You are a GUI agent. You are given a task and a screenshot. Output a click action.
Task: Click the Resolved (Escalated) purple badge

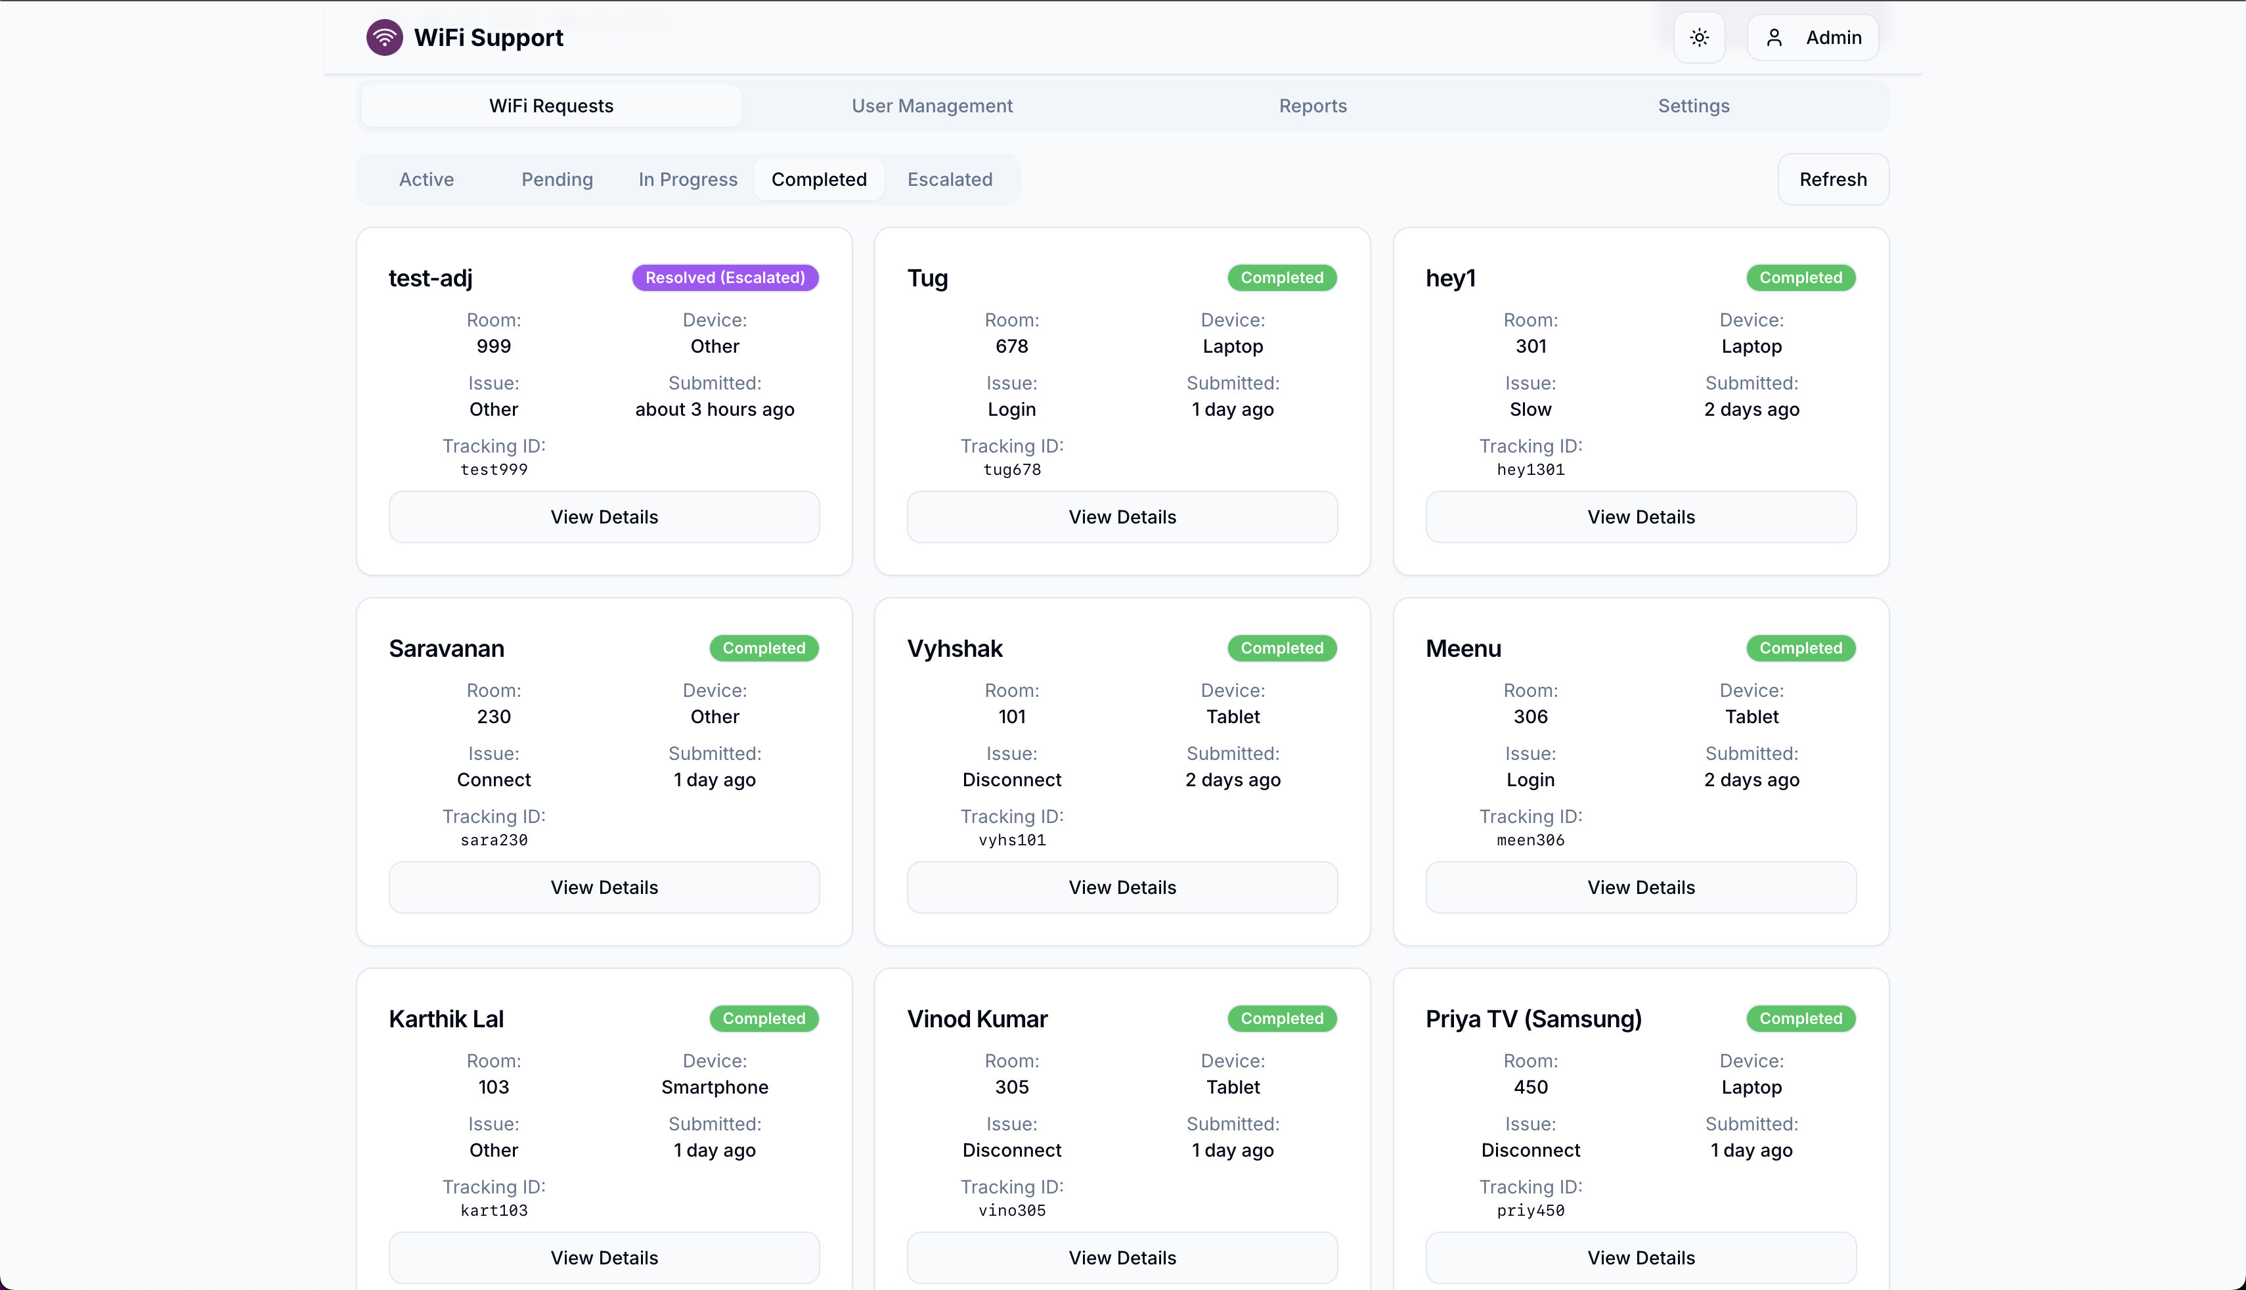(724, 277)
